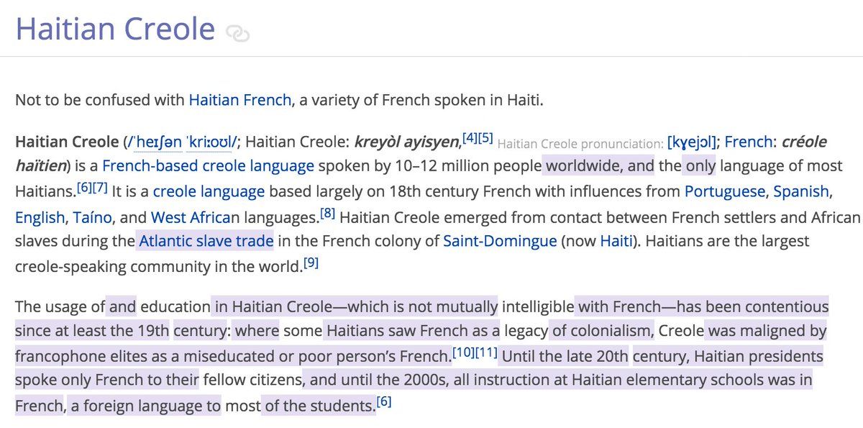Click the English IPA pronunciation of Haitian Creole

coord(181,142)
